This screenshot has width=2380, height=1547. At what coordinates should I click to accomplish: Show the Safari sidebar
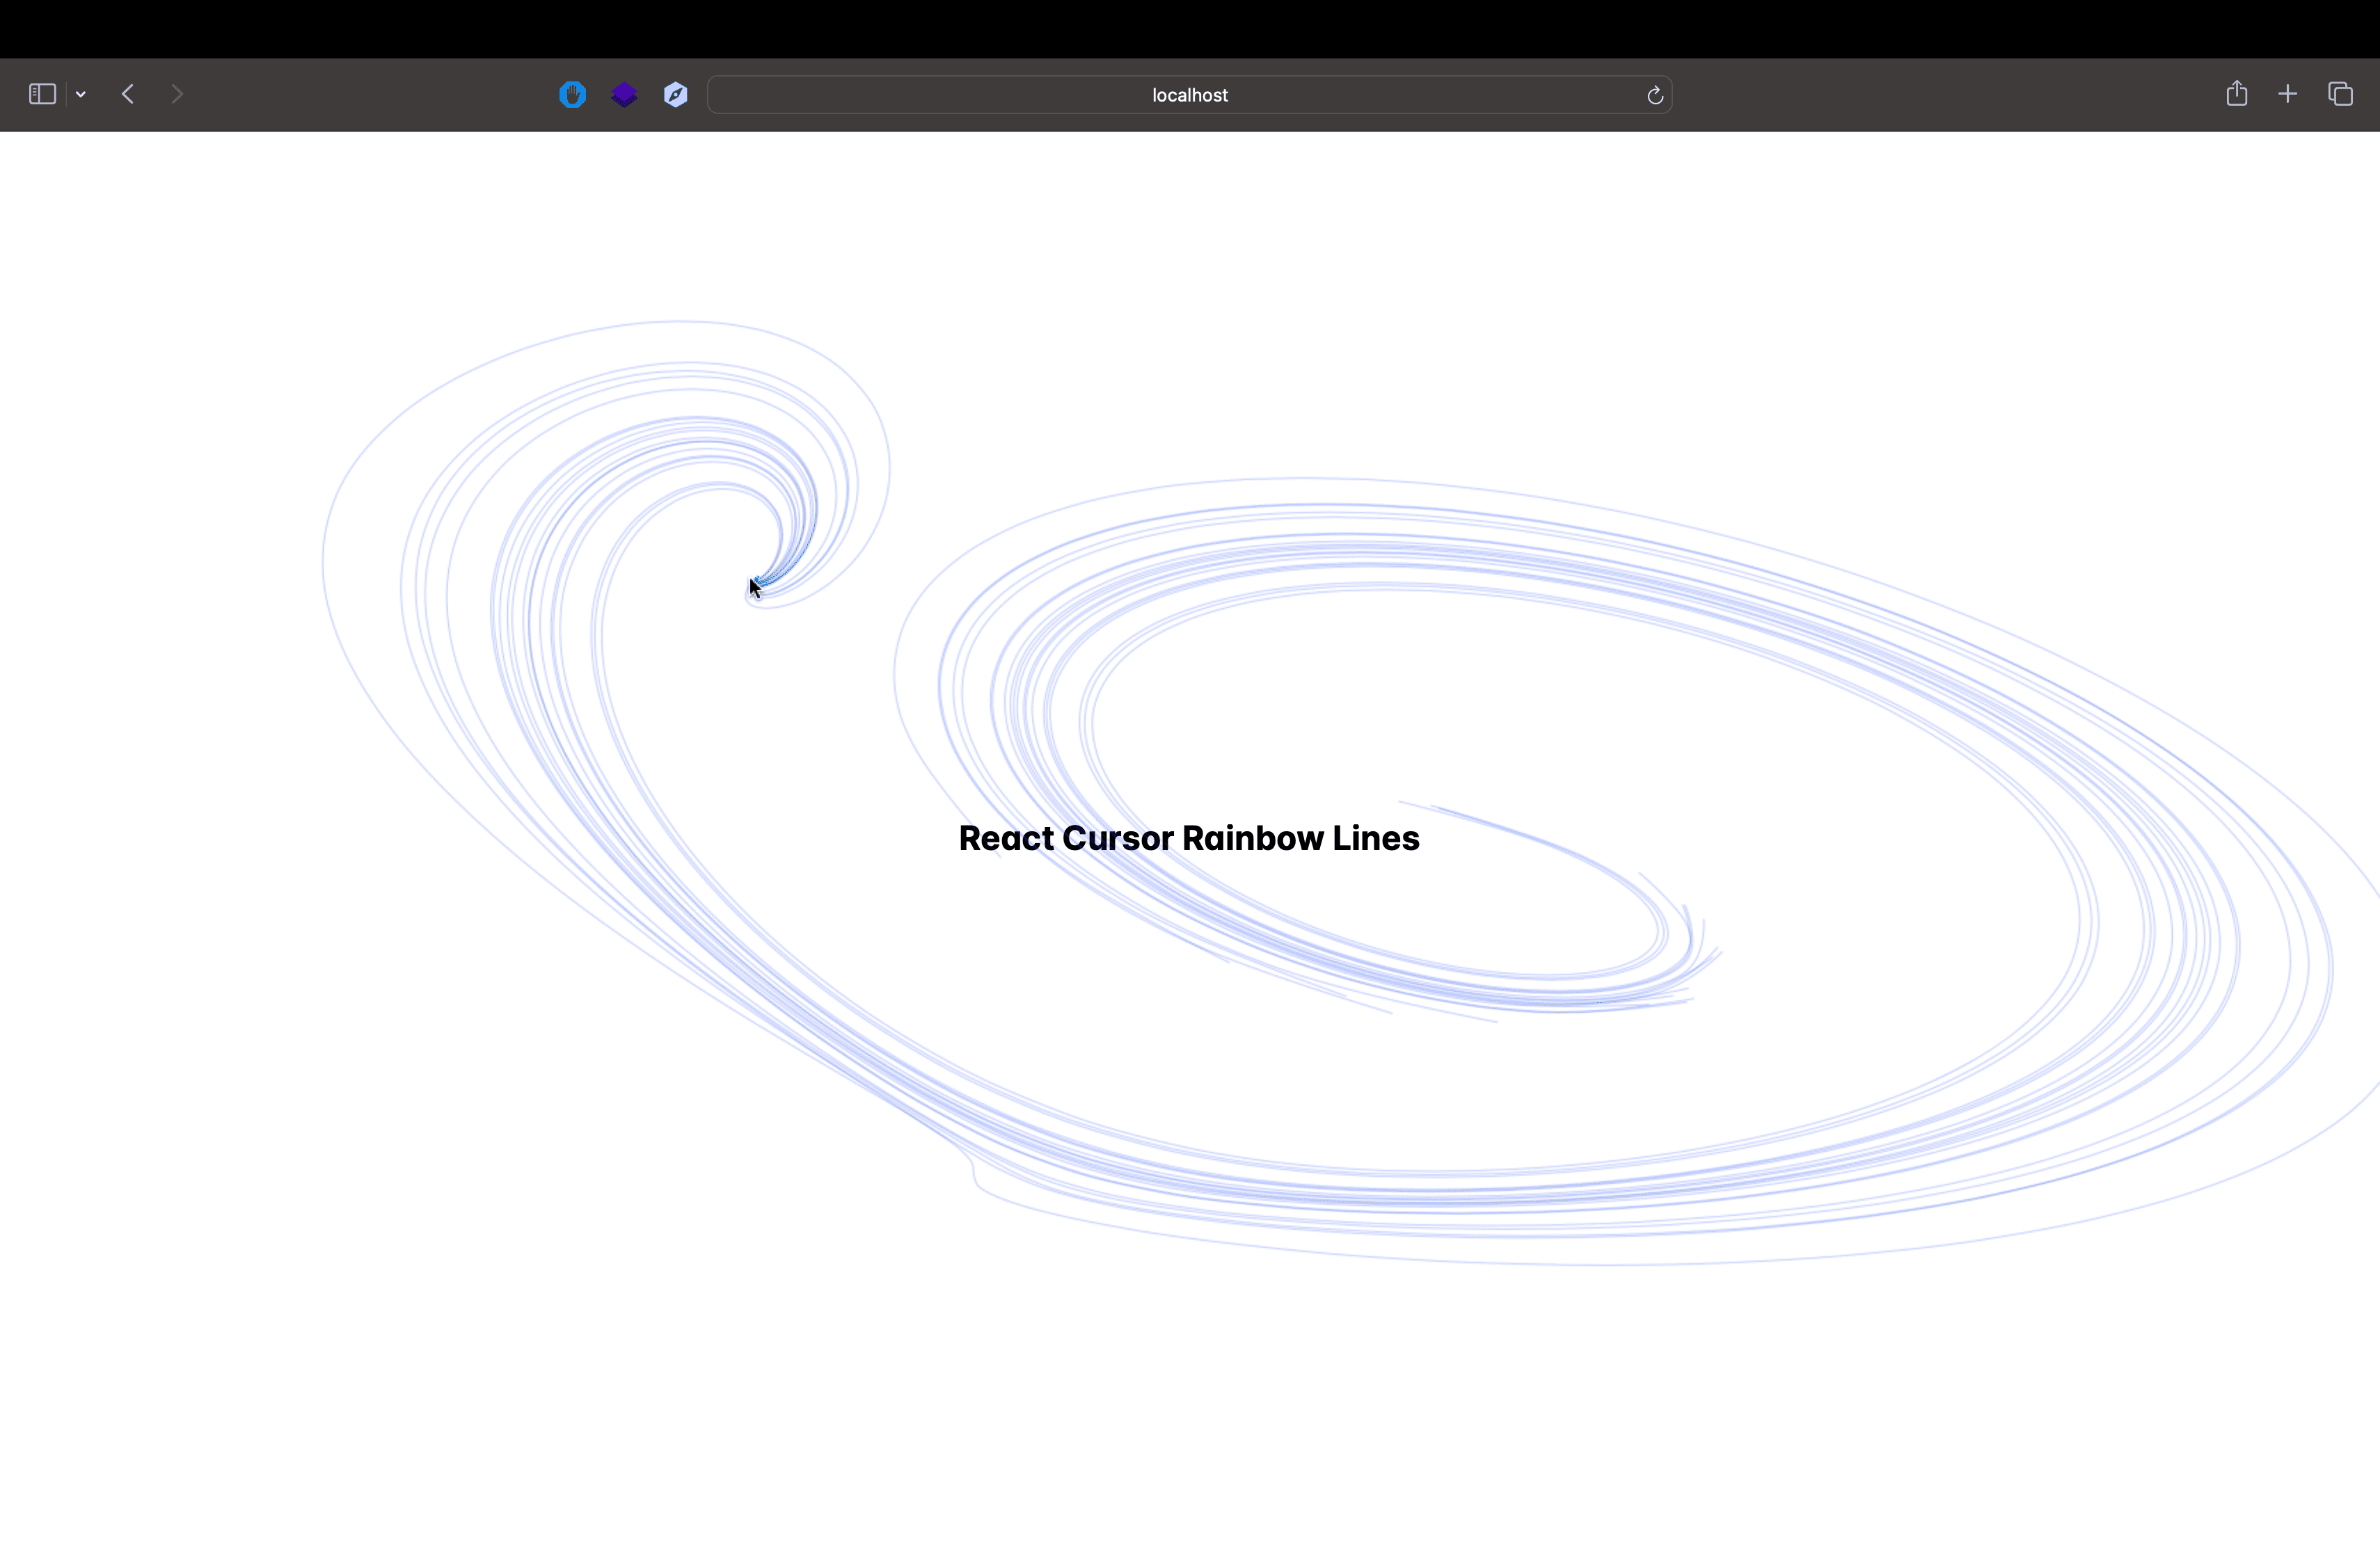click(42, 94)
